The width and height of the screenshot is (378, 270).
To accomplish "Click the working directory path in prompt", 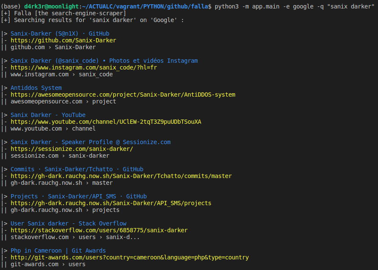I will [145, 6].
